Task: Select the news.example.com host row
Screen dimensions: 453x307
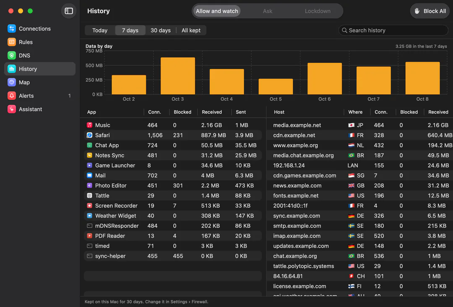Action: pos(360,185)
